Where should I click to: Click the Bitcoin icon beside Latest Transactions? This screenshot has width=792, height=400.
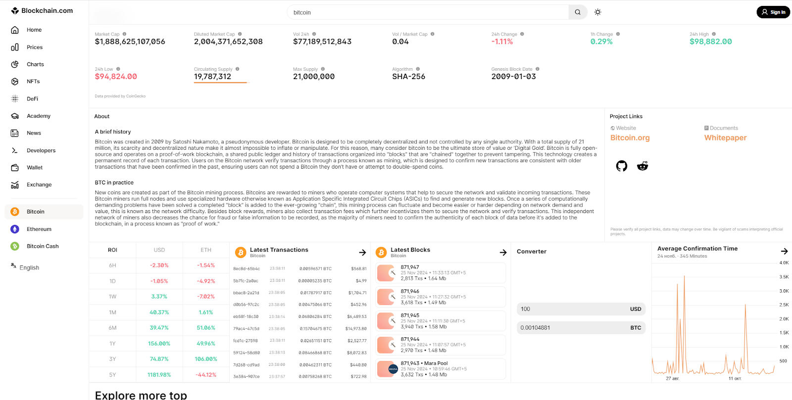click(241, 253)
